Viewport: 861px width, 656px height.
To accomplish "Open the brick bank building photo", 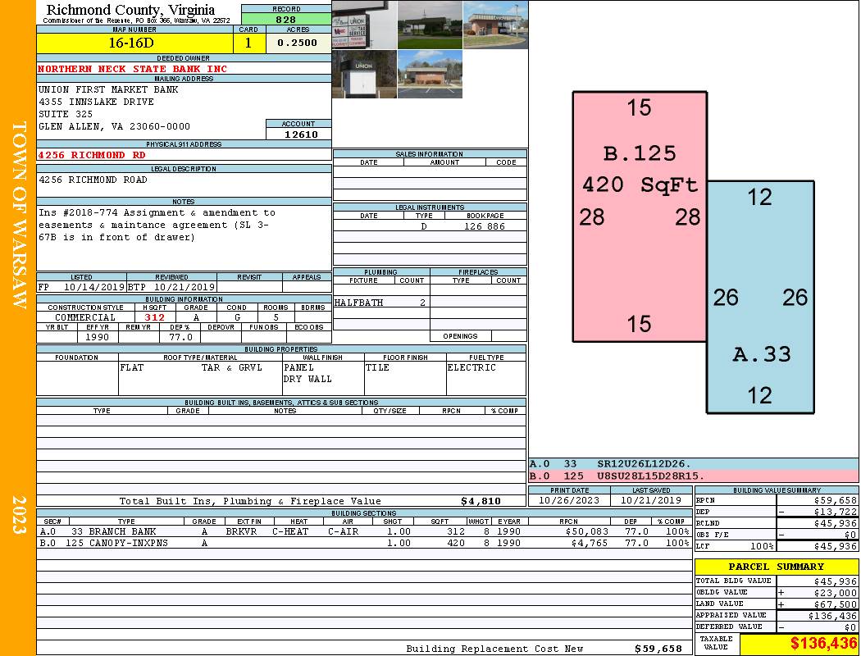I will point(495,25).
